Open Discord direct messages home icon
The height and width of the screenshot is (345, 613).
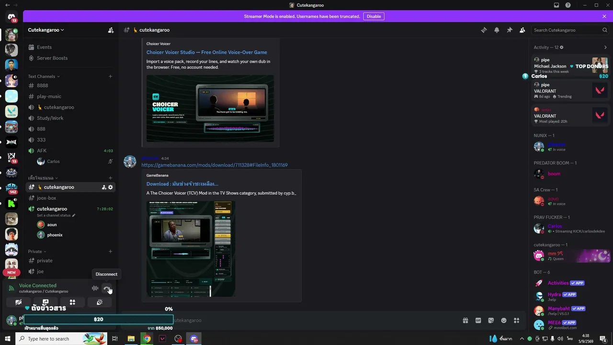11,17
